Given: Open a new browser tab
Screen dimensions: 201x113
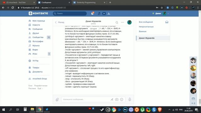Looking at the screenshot, I should (x=110, y=3).
